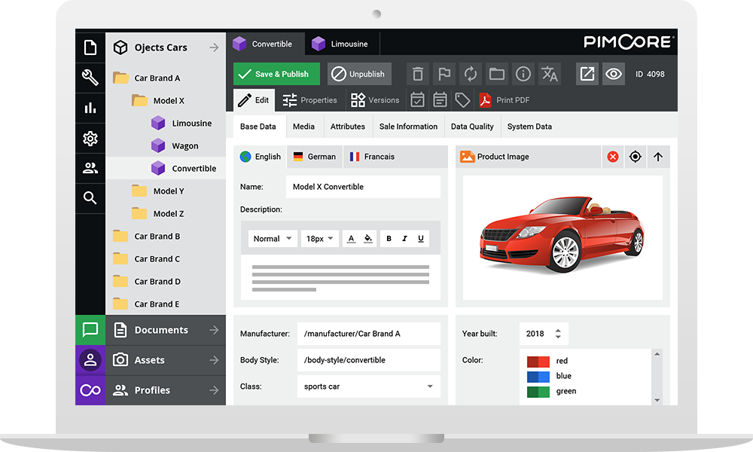753x452 pixels.
Task: Open the search magnifier sidebar icon
Action: point(90,197)
